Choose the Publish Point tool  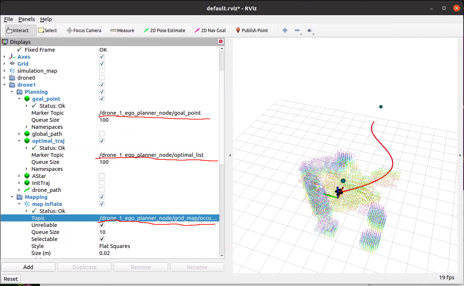[x=252, y=30]
